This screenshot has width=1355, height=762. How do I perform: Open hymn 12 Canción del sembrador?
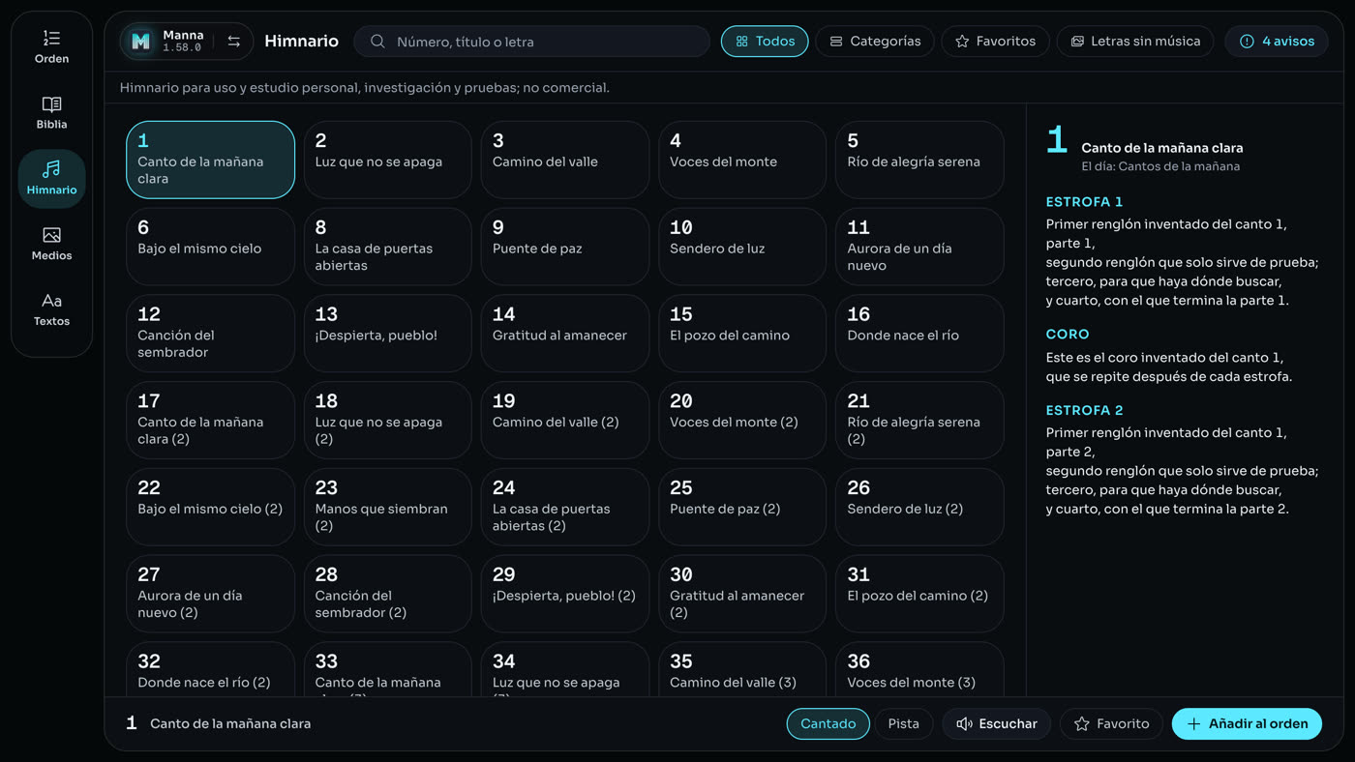[210, 334]
